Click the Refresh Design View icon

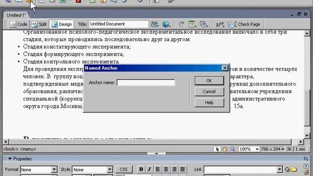(x=181, y=24)
